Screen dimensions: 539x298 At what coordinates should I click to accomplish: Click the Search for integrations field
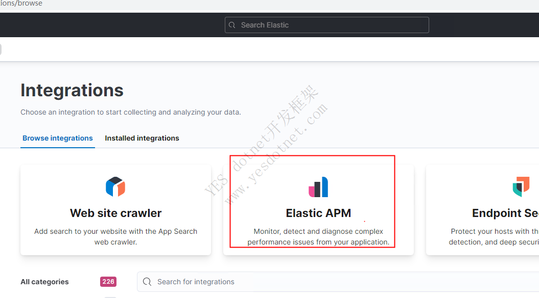(x=338, y=282)
